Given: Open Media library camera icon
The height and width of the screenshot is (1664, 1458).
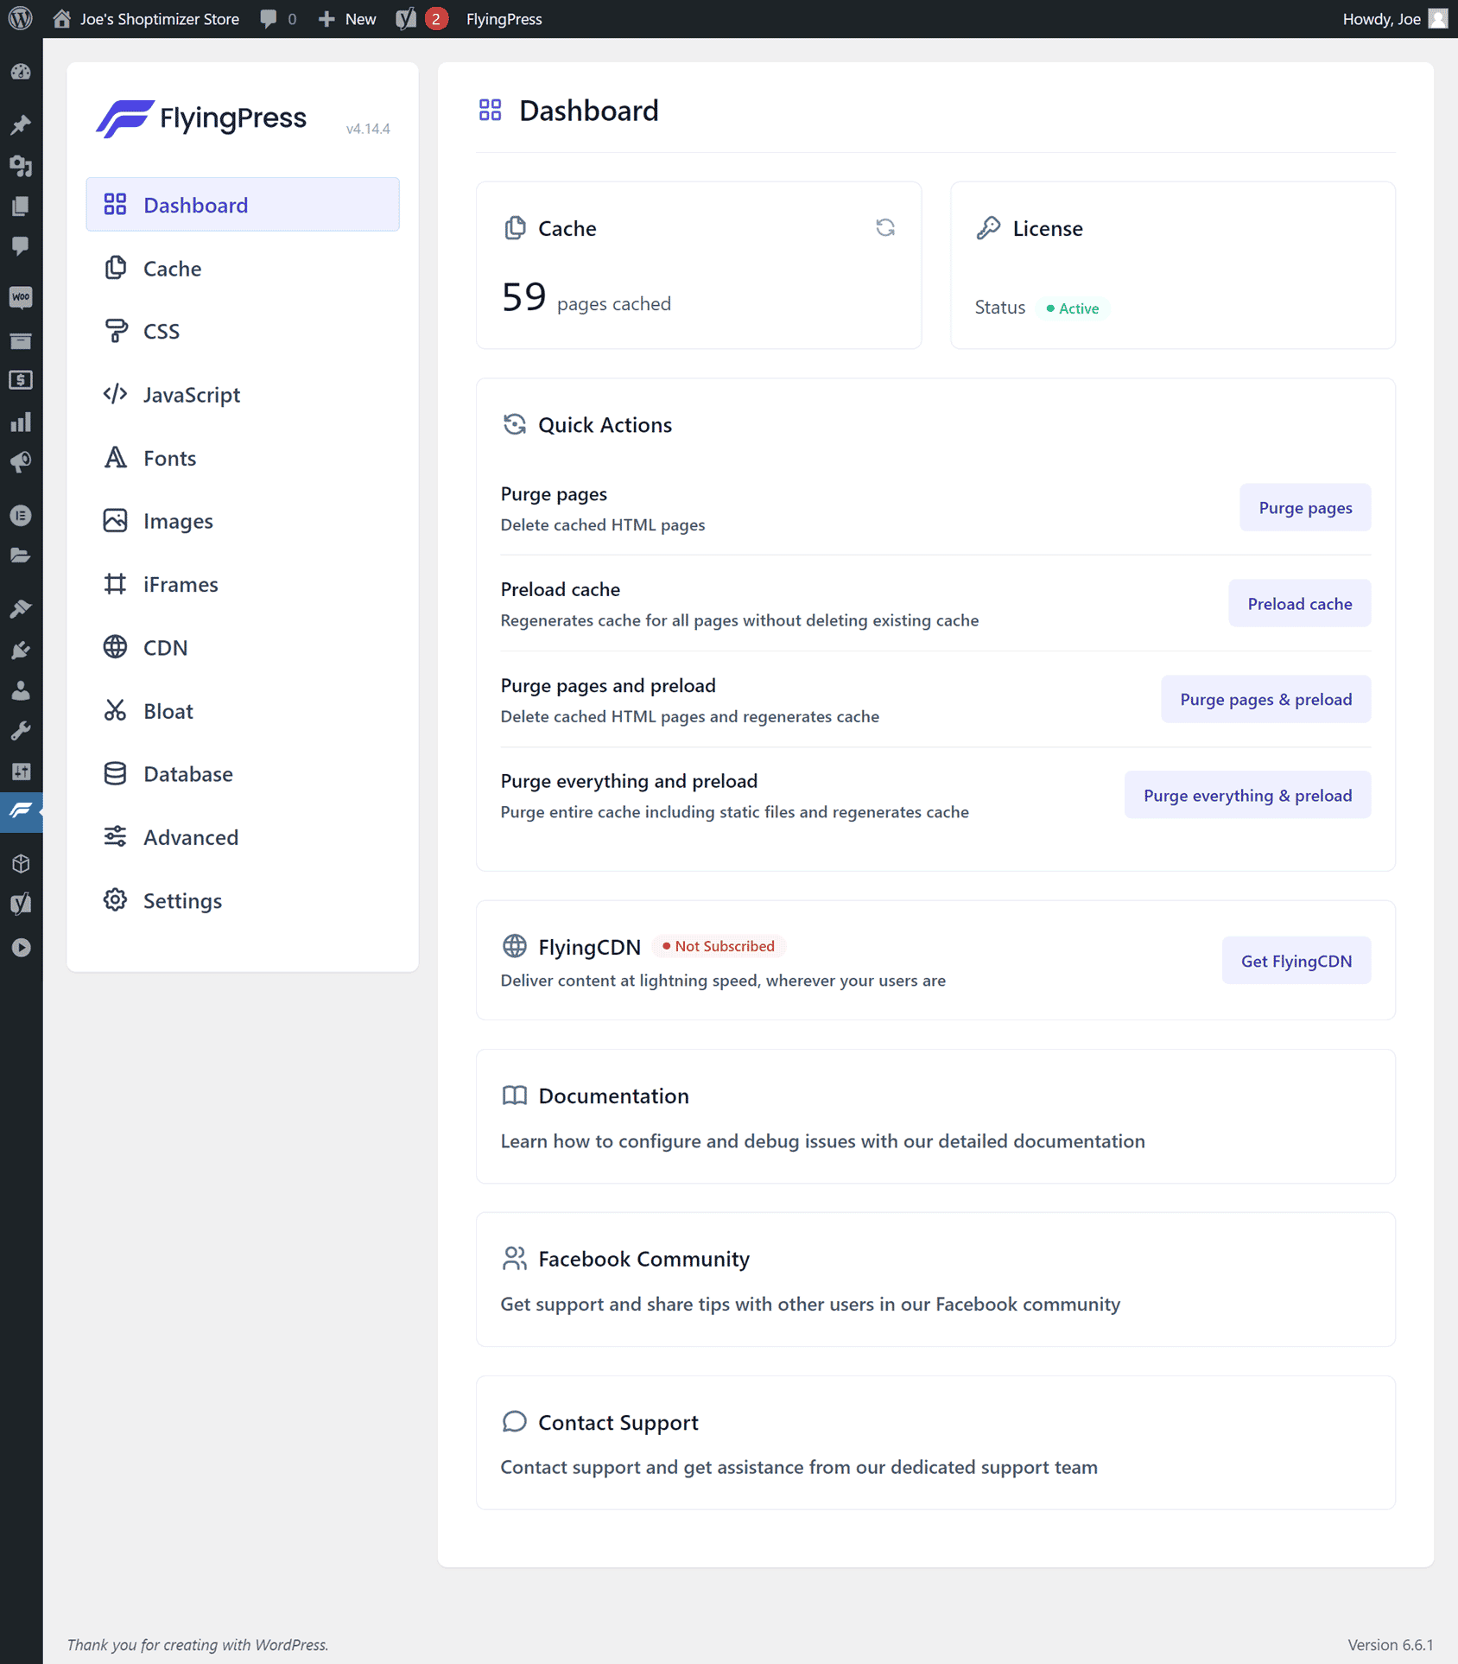Looking at the screenshot, I should 21,165.
